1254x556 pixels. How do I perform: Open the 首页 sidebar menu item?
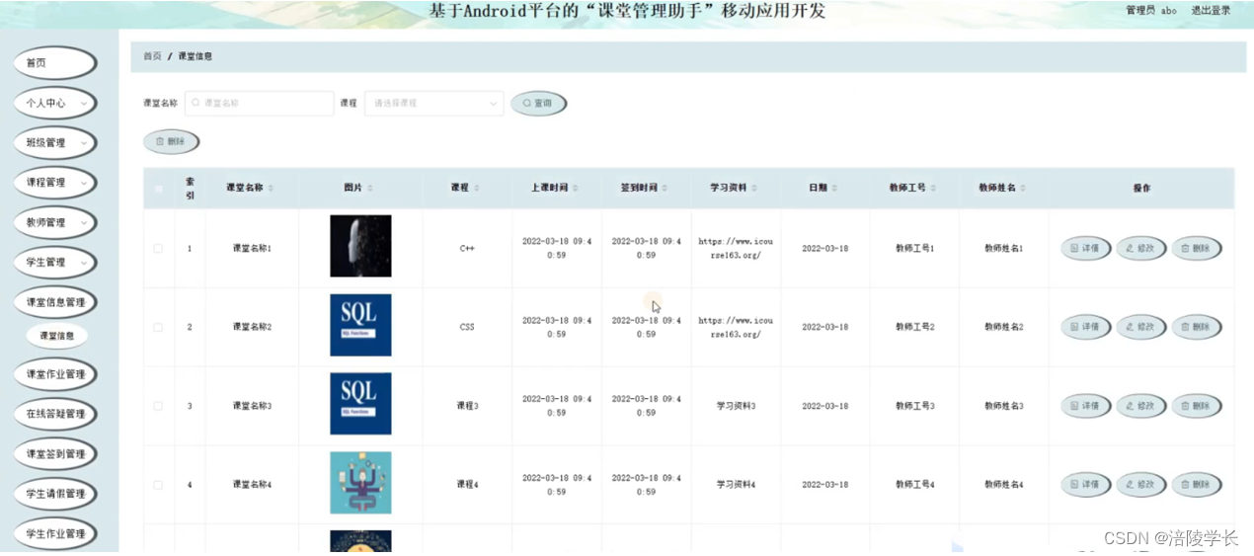click(55, 63)
